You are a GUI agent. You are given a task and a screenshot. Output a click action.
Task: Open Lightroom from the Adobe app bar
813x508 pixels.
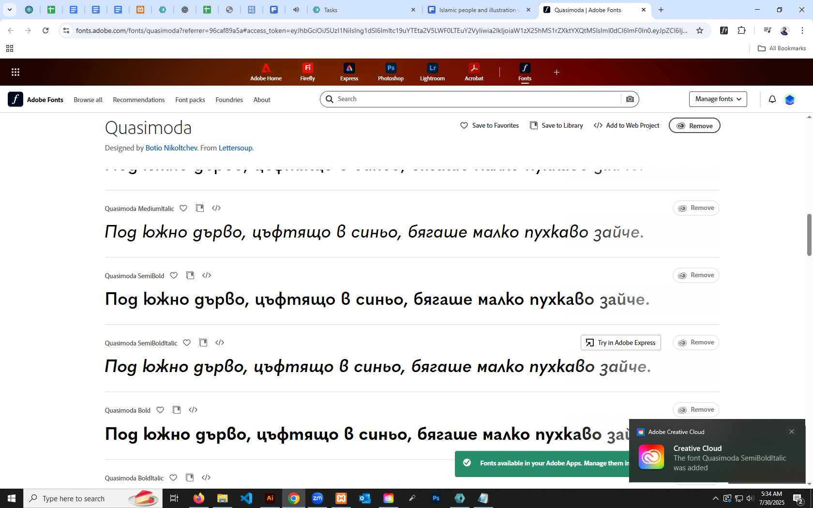pos(432,72)
